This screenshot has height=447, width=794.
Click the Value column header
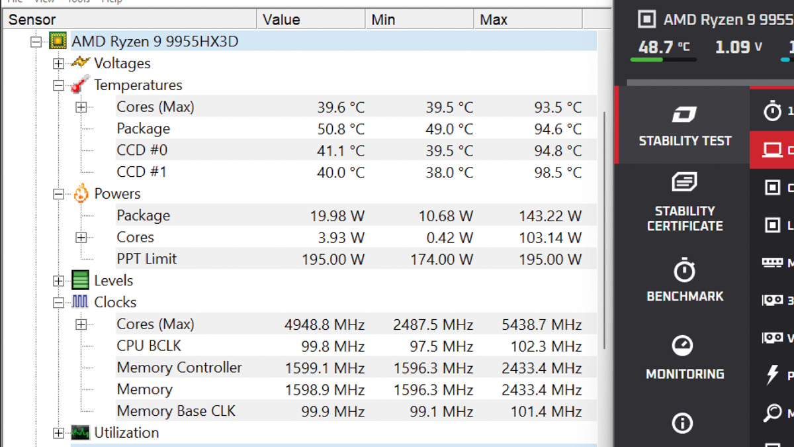(x=311, y=19)
